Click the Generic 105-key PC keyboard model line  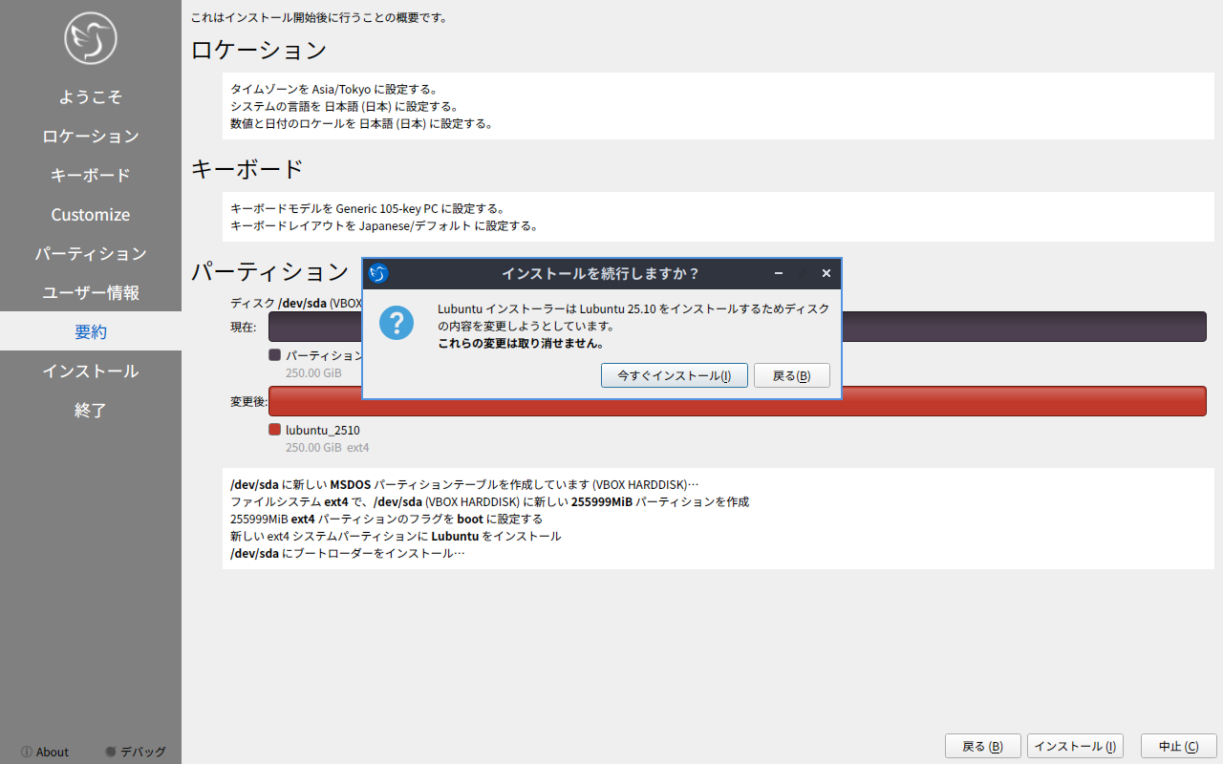click(367, 208)
